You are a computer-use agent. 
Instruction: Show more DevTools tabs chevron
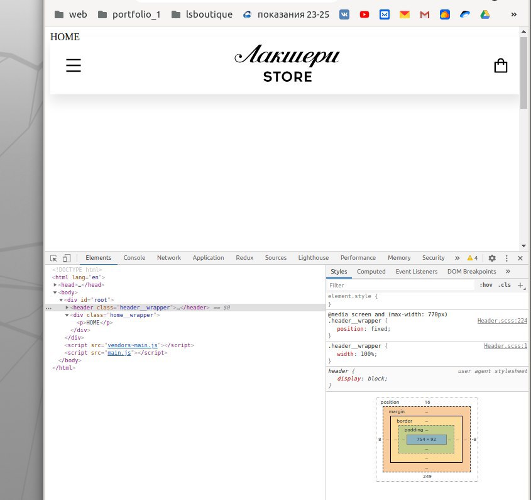pyautogui.click(x=457, y=258)
